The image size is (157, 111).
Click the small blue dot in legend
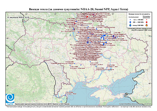130,20
